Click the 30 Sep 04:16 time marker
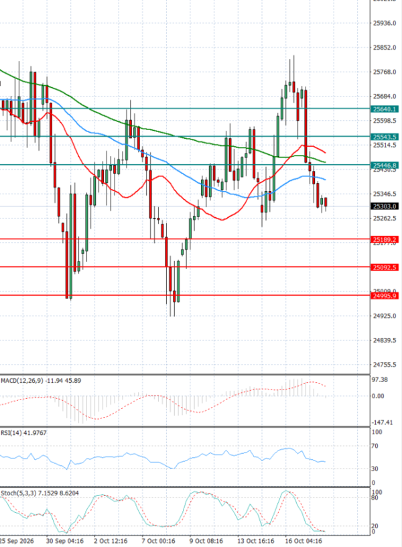 tap(65, 541)
